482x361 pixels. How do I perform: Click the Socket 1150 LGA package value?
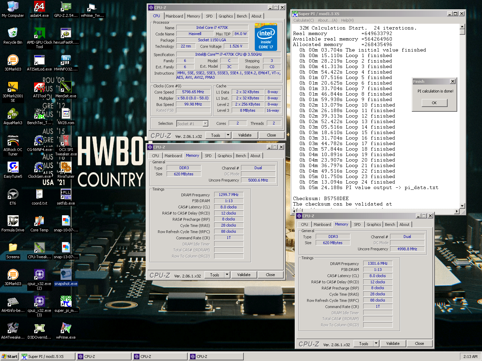[x=212, y=40]
